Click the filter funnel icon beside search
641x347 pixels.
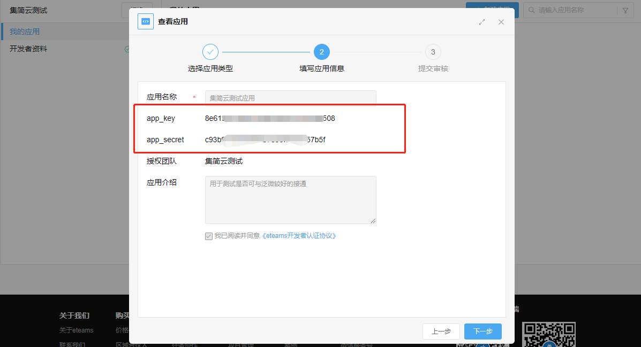point(625,10)
